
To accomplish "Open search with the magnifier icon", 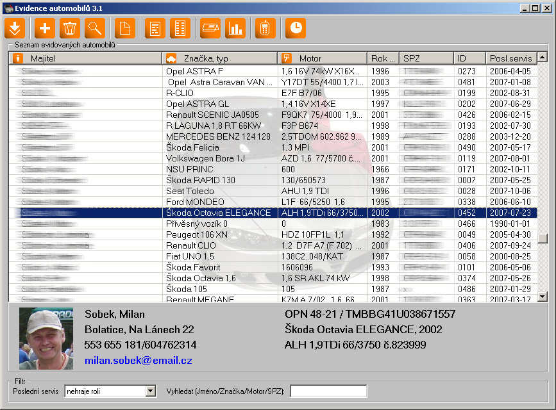I will tap(95, 28).
